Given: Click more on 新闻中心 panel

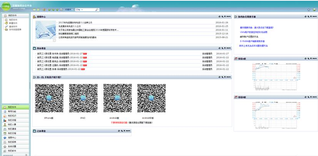Looking at the screenshot, I should point(228,16).
